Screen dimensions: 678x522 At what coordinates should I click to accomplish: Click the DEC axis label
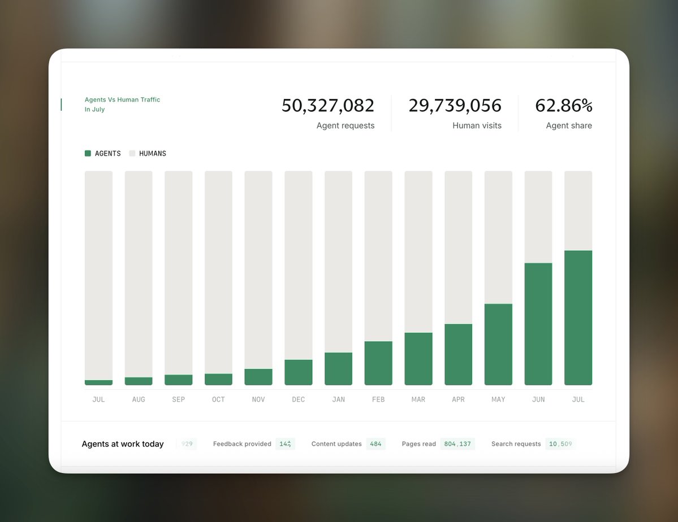[299, 399]
